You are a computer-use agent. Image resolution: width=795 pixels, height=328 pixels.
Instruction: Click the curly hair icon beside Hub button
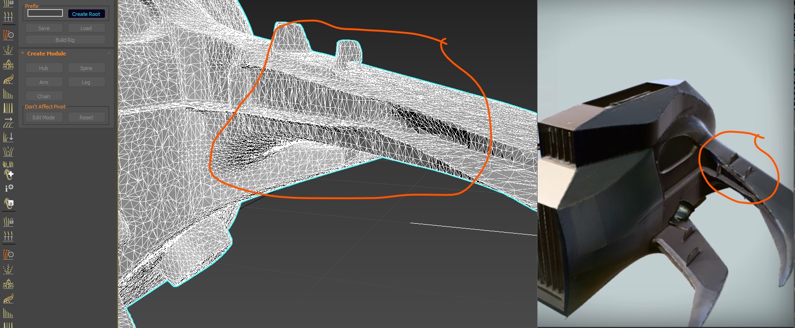pos(8,64)
